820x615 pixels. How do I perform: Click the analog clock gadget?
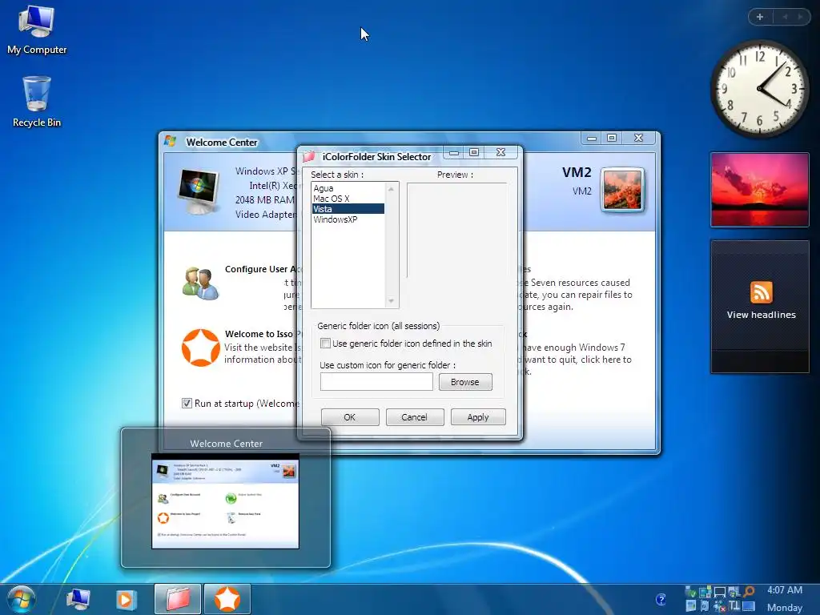pyautogui.click(x=759, y=89)
